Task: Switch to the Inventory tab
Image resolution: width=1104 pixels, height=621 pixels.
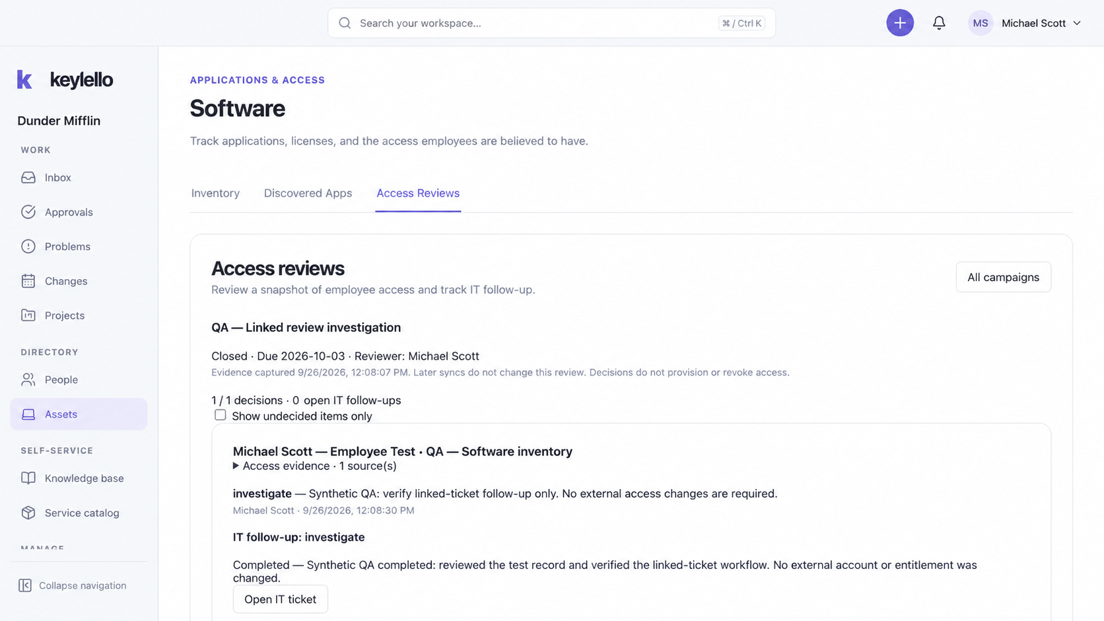Action: (x=215, y=193)
